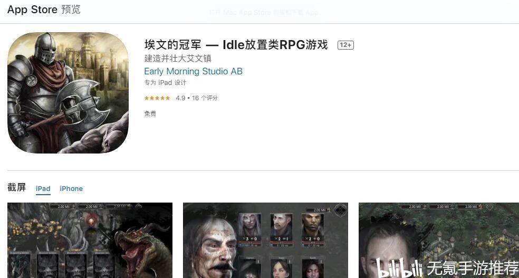This screenshot has height=278, width=519.
Task: Open the Early Morning Studio AB developer link
Action: [193, 71]
